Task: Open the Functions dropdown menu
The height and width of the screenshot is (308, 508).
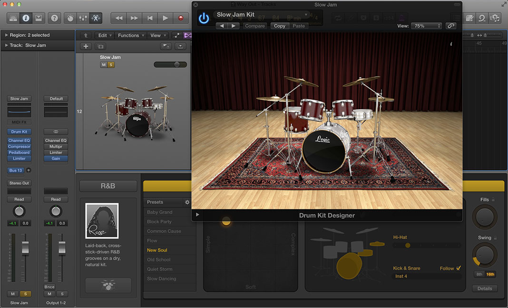Action: tap(131, 36)
